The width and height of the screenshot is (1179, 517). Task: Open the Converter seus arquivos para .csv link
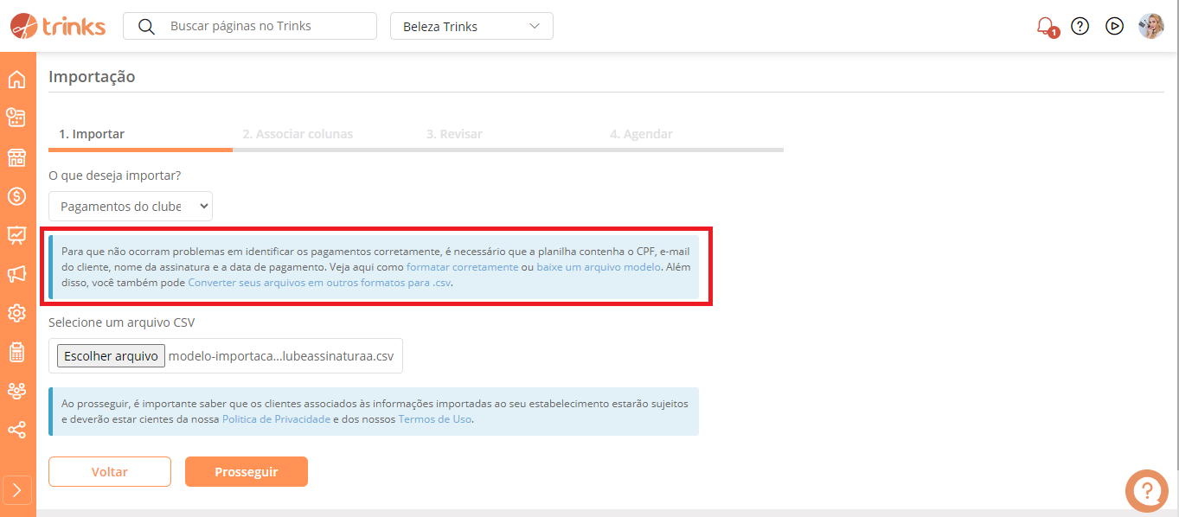pos(319,283)
